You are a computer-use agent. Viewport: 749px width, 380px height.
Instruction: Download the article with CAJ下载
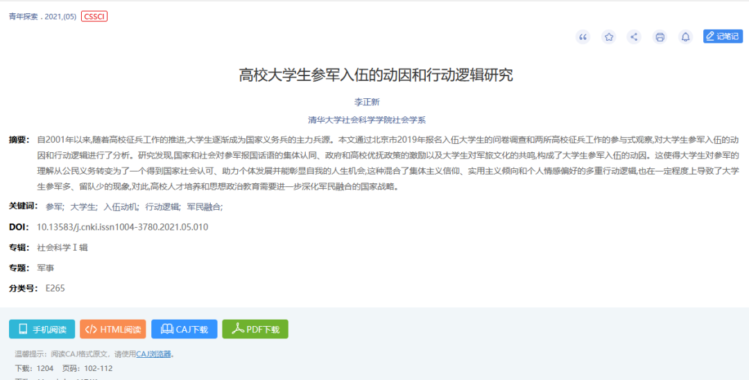pyautogui.click(x=184, y=329)
